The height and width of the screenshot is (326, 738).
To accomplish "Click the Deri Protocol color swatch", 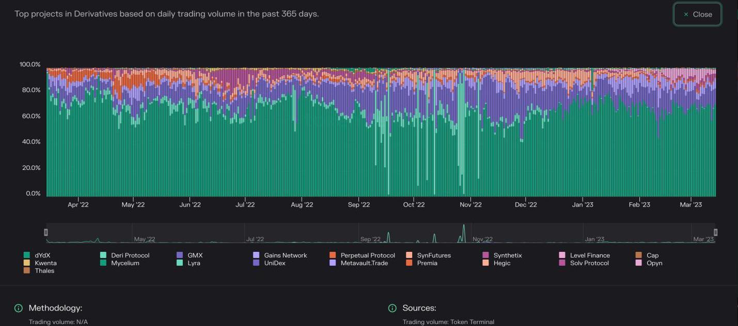I will pyautogui.click(x=103, y=255).
